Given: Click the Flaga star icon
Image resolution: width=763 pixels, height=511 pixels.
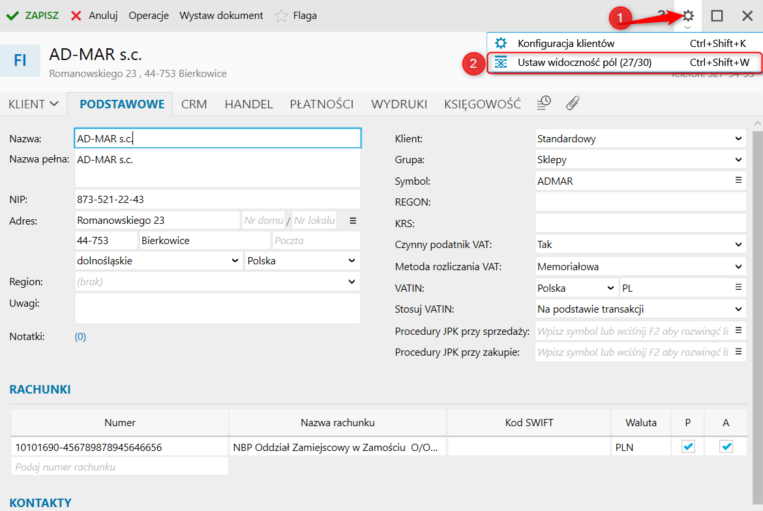Looking at the screenshot, I should [281, 16].
